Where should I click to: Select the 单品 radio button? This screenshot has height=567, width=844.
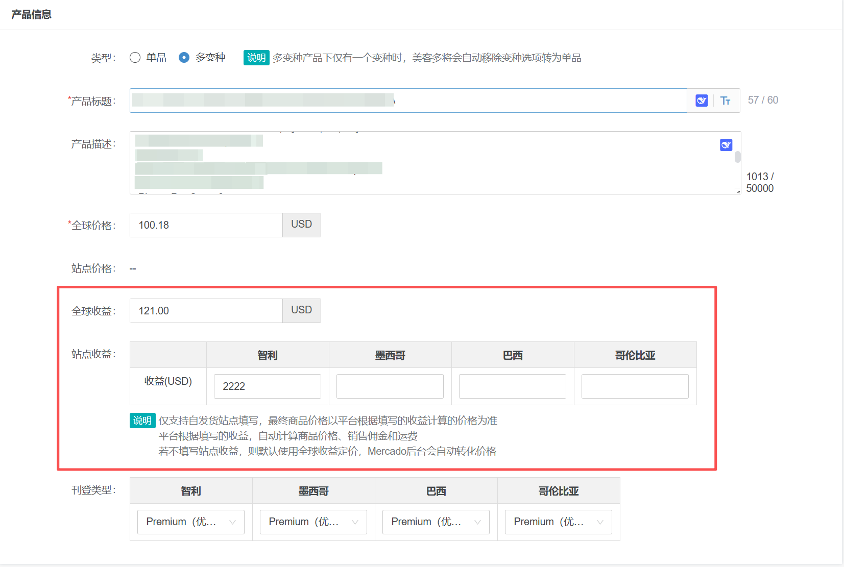click(135, 58)
